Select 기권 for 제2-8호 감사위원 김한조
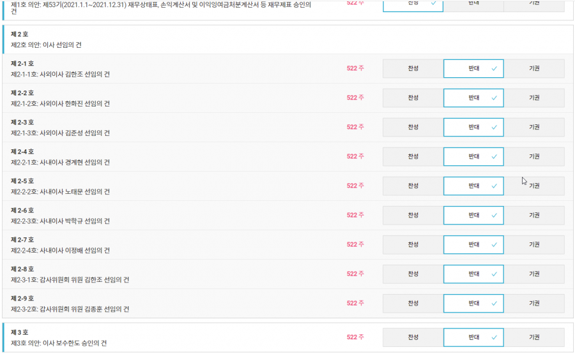 click(534, 274)
